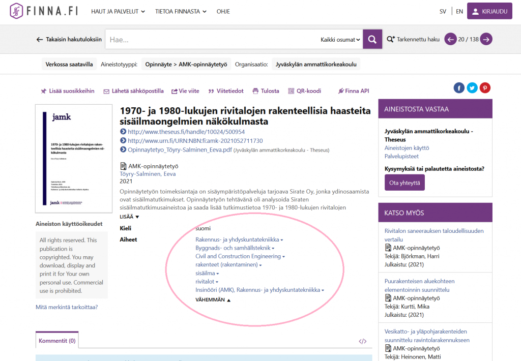Open the Opinnaytetyo_Töyry-Salminen_Eeva.pdf link
The image size is (521, 361).
(x=176, y=150)
